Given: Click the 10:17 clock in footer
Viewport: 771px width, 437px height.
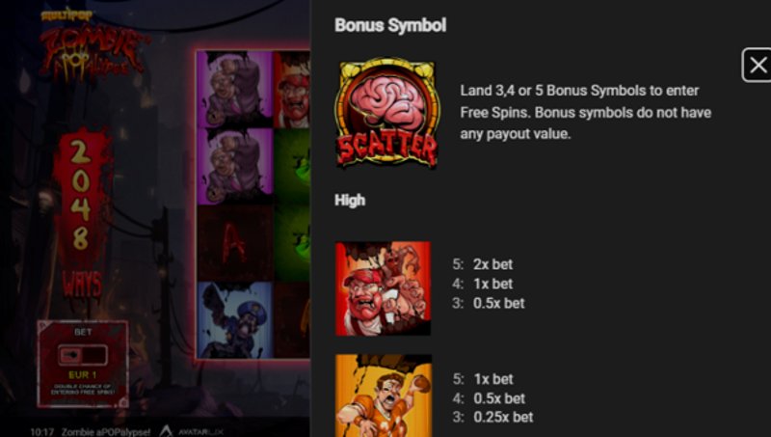Looking at the screenshot, I should (41, 432).
